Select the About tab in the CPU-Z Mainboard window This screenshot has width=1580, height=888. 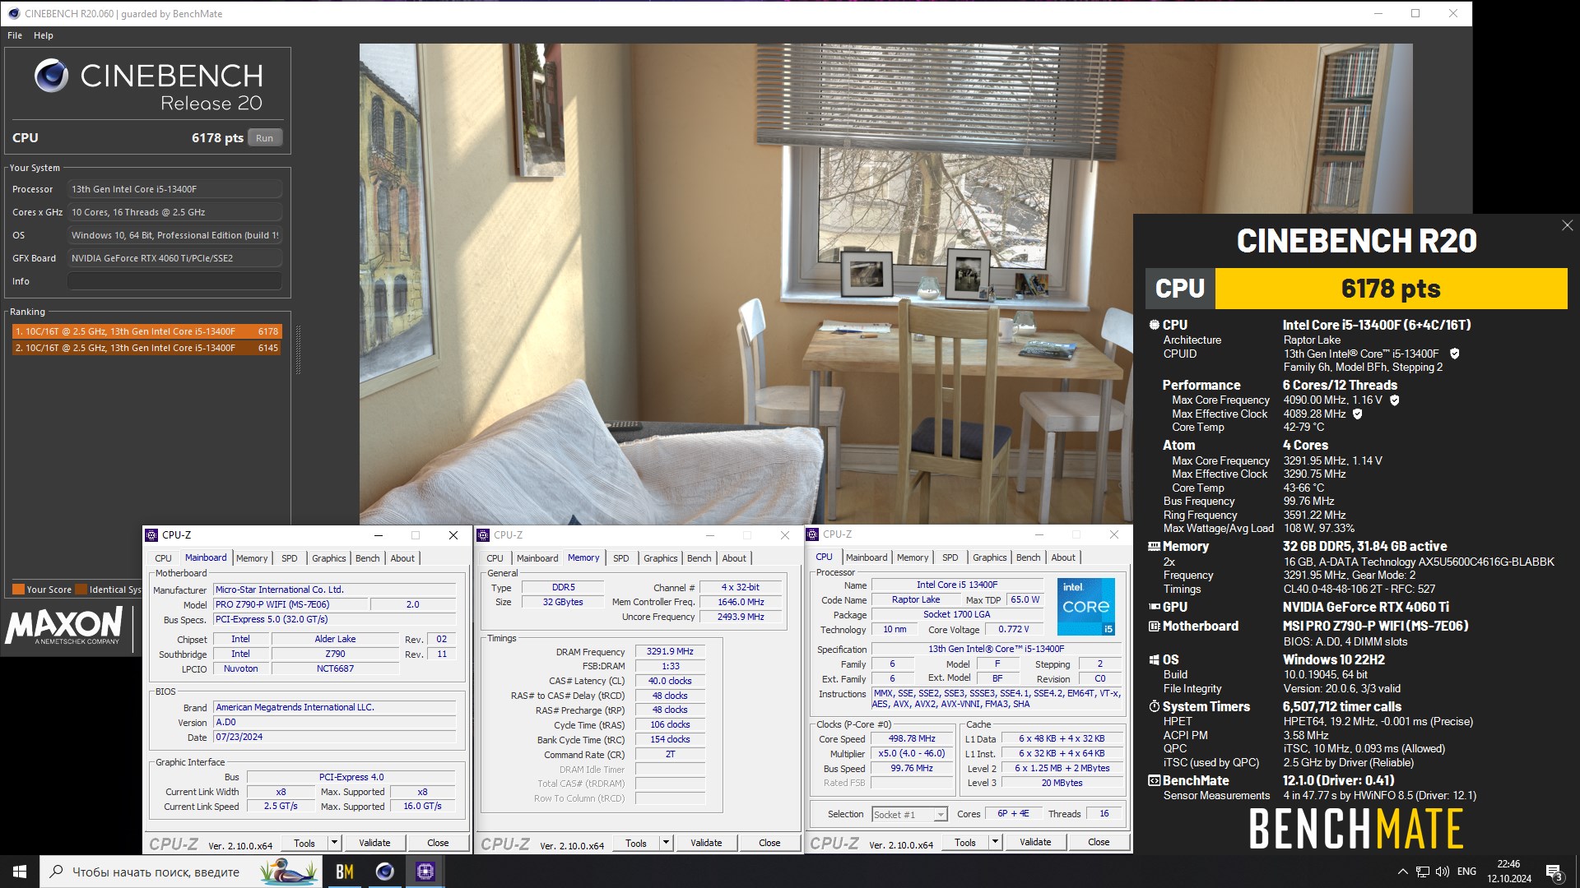(402, 558)
